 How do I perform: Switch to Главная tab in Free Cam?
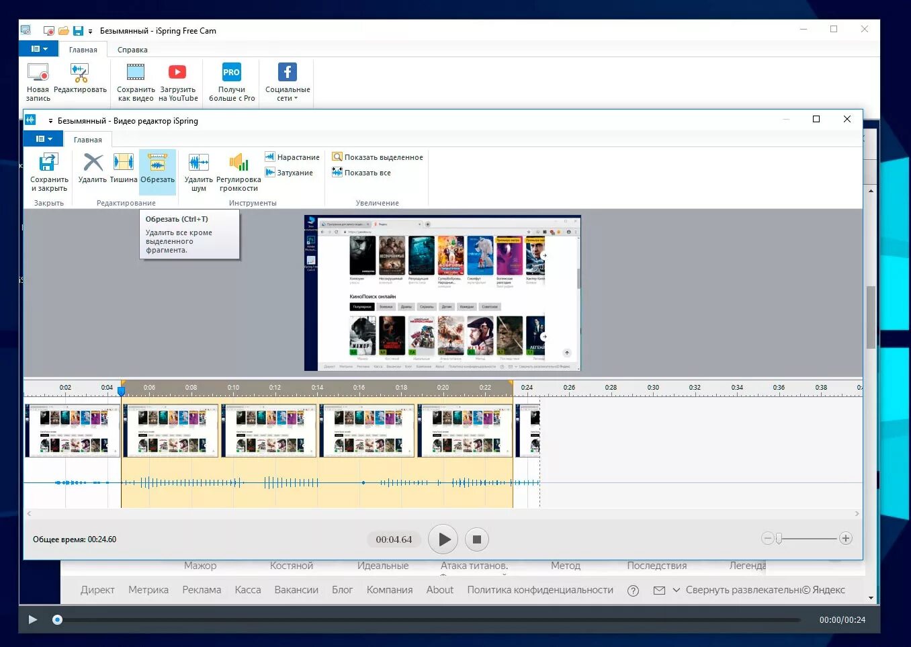[83, 50]
